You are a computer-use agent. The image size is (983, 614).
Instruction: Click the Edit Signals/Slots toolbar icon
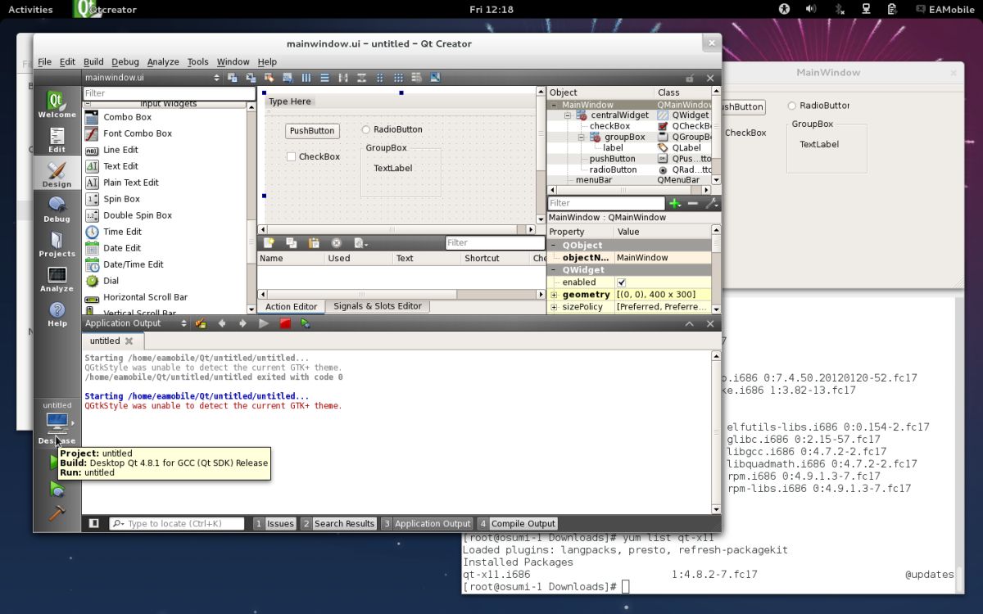click(x=251, y=78)
